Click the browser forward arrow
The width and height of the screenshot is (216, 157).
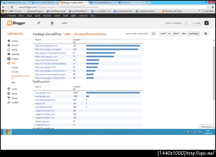(x=8, y=7)
